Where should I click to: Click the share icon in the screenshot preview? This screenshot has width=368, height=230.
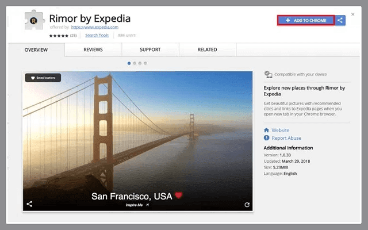pos(29,204)
